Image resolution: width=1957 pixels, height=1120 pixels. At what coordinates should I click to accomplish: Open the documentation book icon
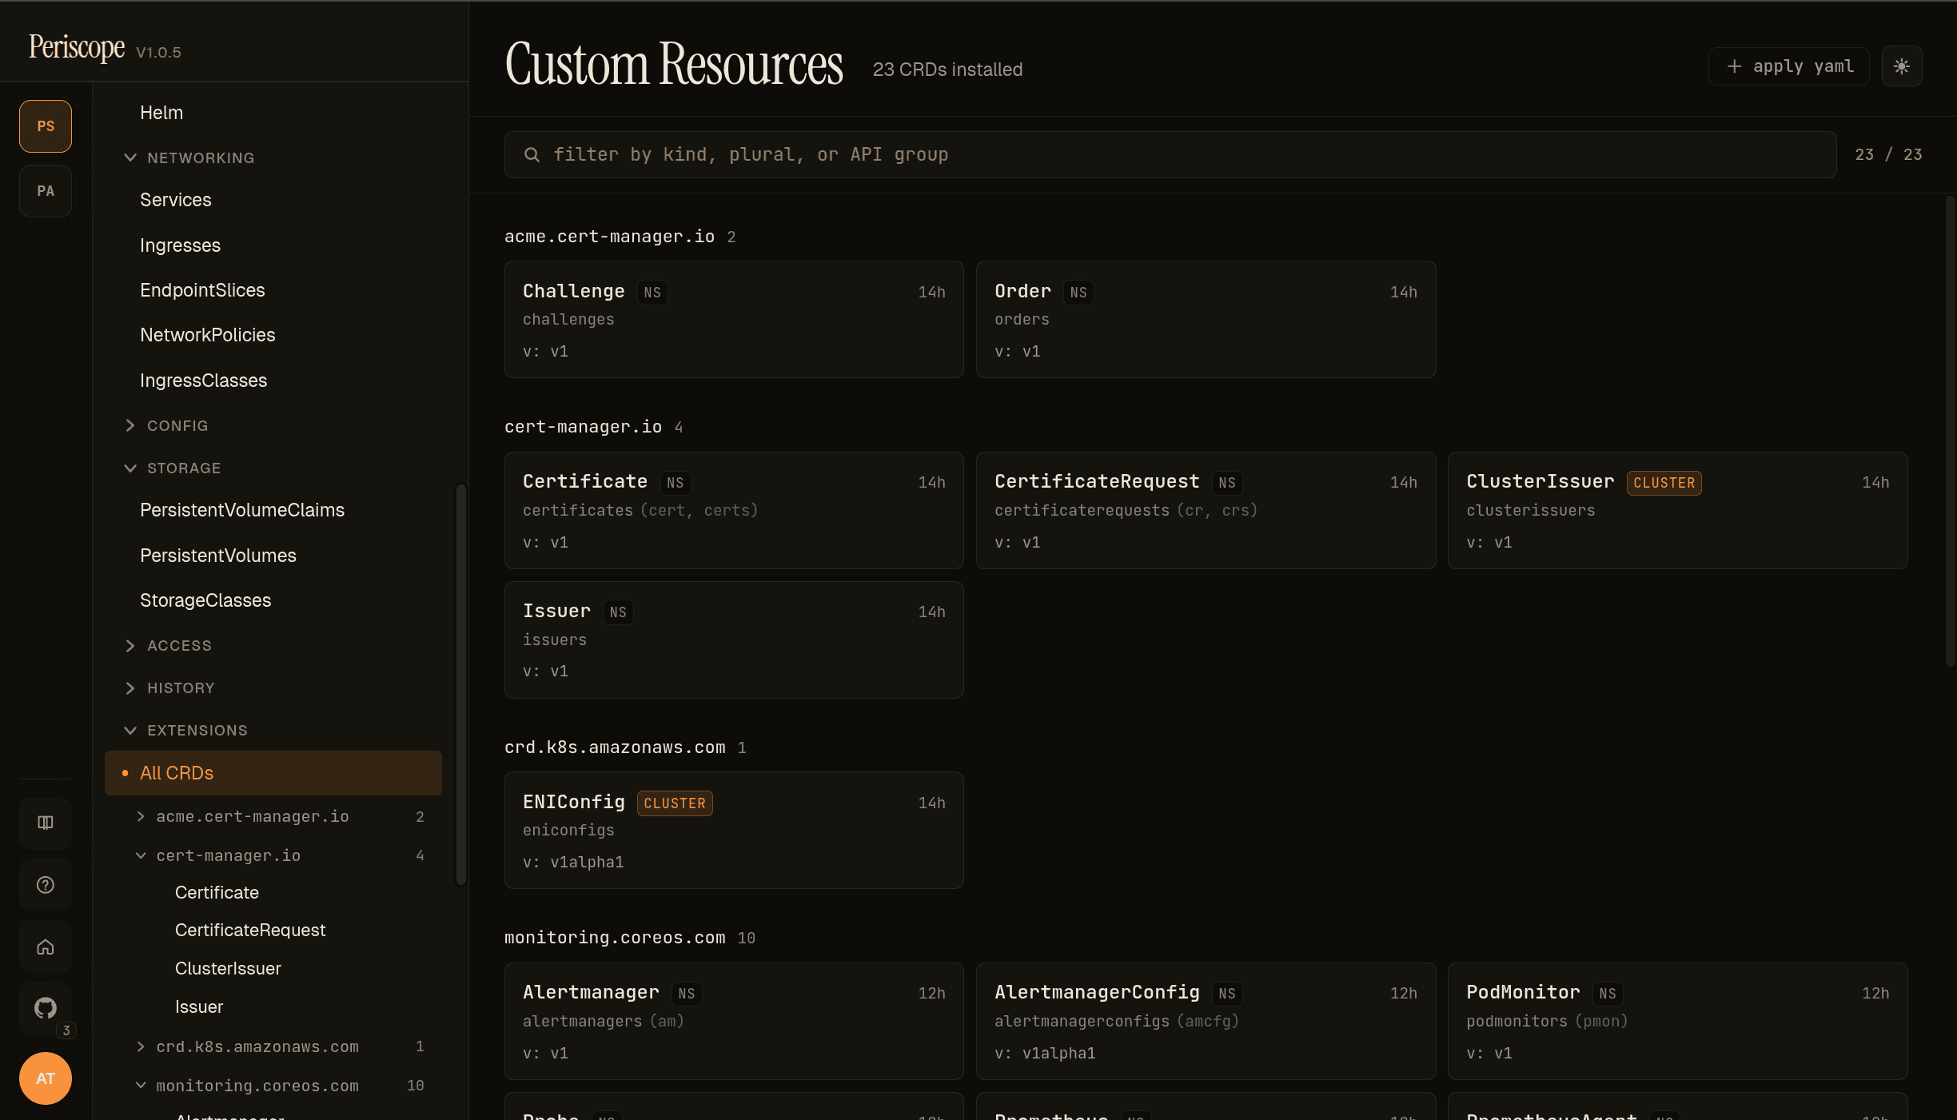click(46, 823)
